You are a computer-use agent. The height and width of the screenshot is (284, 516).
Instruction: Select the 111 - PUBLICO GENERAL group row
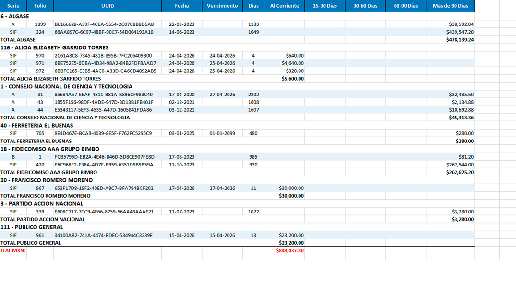click(32, 227)
